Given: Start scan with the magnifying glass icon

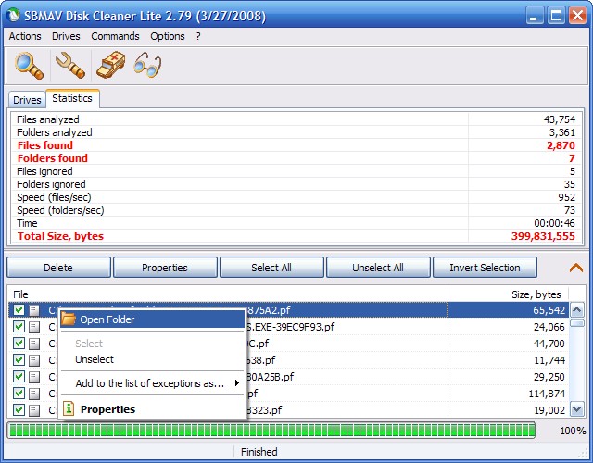Looking at the screenshot, I should click(29, 66).
